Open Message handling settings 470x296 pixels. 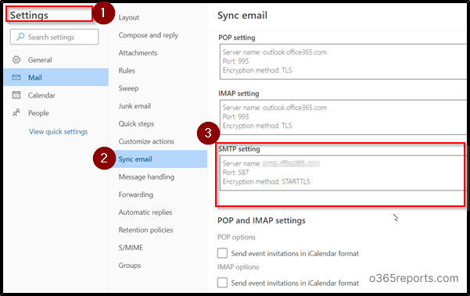coord(146,177)
